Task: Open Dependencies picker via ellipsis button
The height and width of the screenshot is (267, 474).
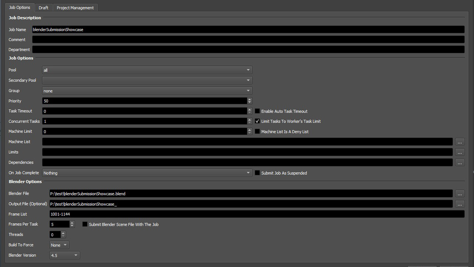Action: click(460, 162)
